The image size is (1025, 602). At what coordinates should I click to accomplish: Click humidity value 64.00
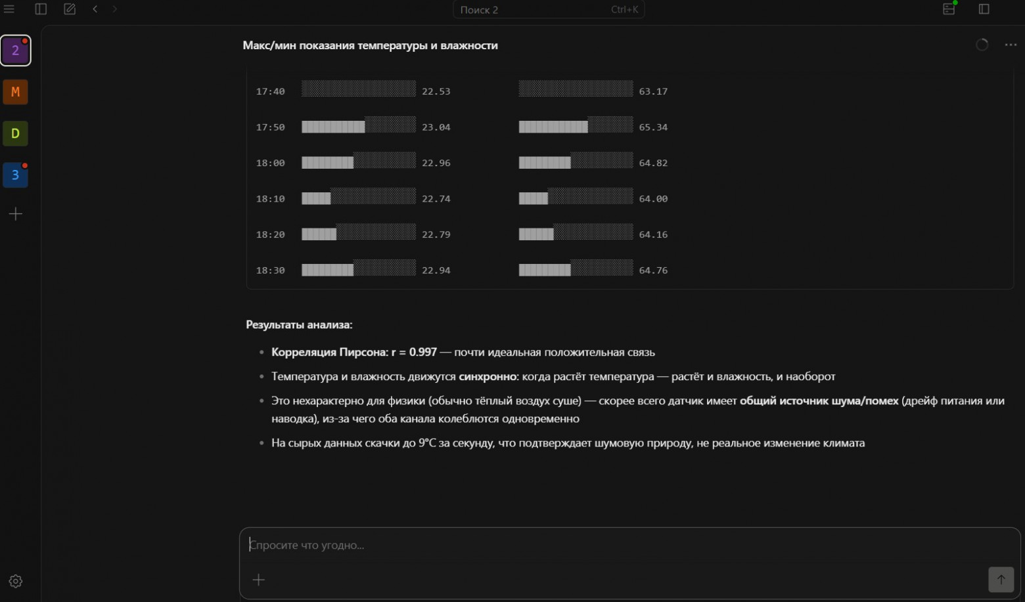point(653,199)
